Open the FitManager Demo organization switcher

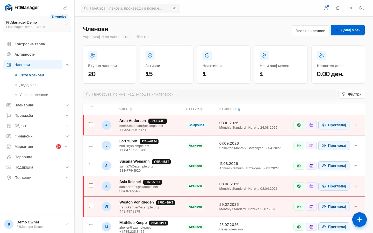click(x=37, y=25)
